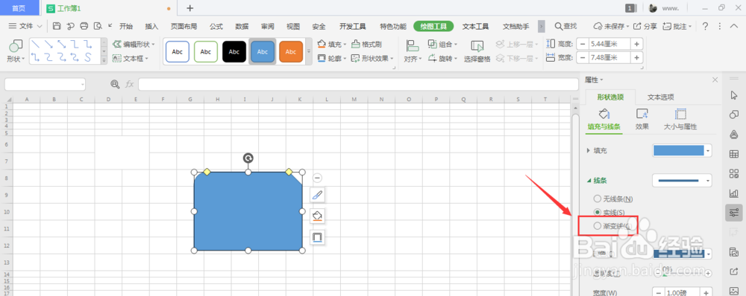Click the 格式刷 format painter
This screenshot has width=746, height=296.
(366, 44)
